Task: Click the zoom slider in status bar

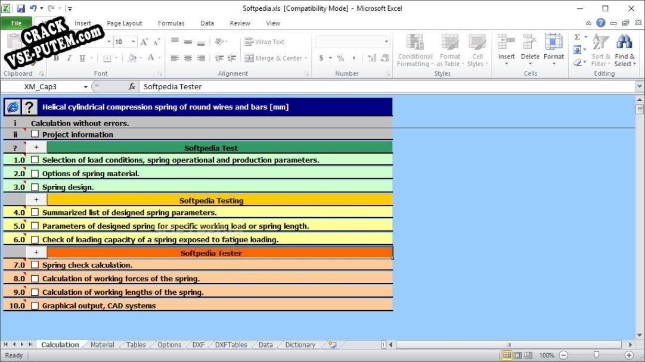Action: point(596,355)
